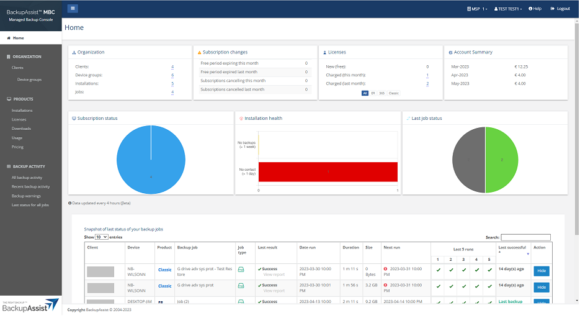
Task: Click the Installation health panel icon
Action: click(x=241, y=119)
